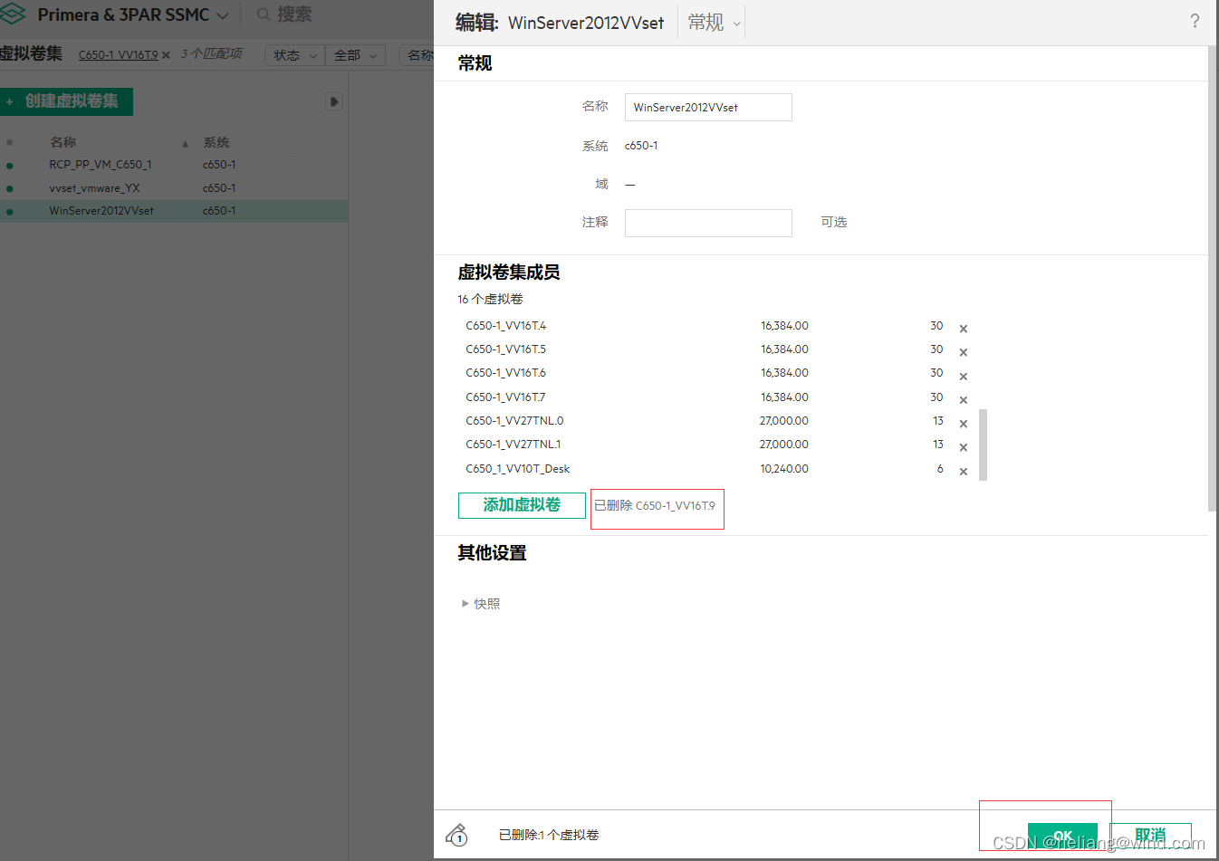
Task: Click the dialog vertical scrollbar
Action: click(1212, 279)
